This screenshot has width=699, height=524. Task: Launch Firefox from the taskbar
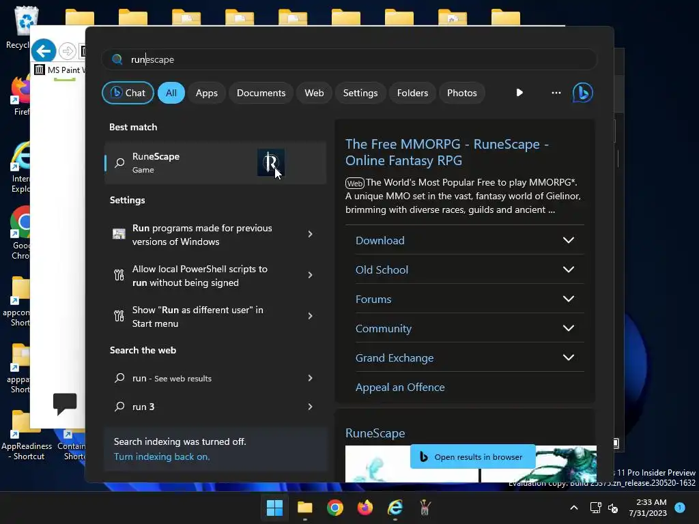(x=365, y=508)
